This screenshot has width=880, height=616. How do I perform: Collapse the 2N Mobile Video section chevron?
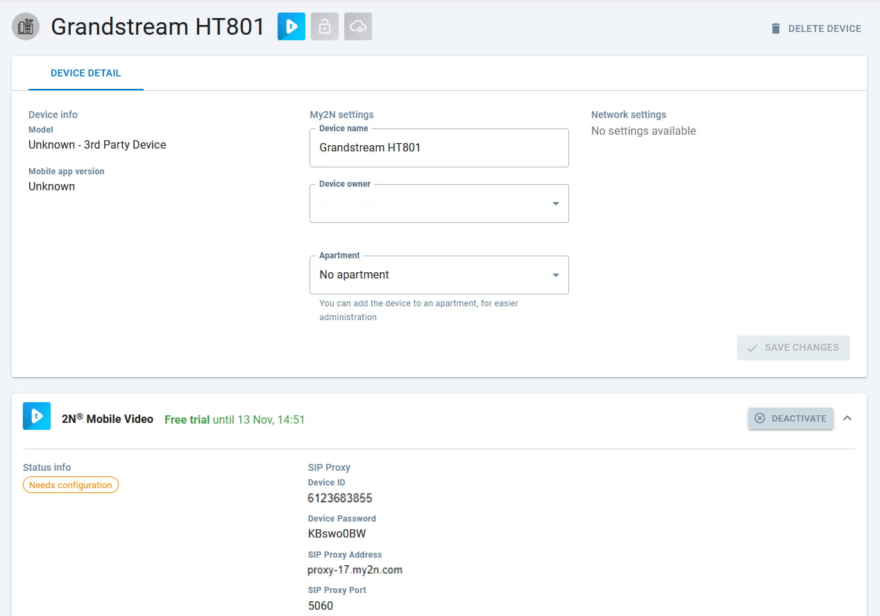click(x=847, y=418)
